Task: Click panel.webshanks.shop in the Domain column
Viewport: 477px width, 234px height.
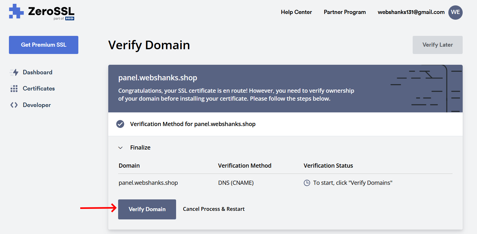Action: tap(148, 183)
